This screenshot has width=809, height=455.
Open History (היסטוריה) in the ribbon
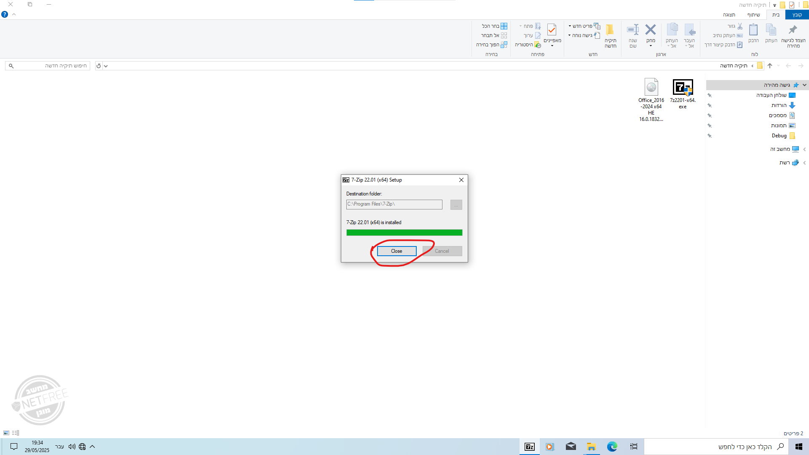coord(528,45)
